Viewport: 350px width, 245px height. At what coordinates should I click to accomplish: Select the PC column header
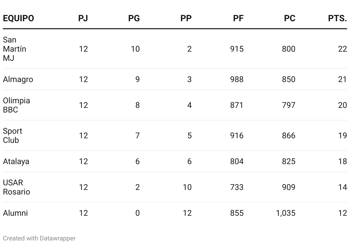[x=289, y=18]
